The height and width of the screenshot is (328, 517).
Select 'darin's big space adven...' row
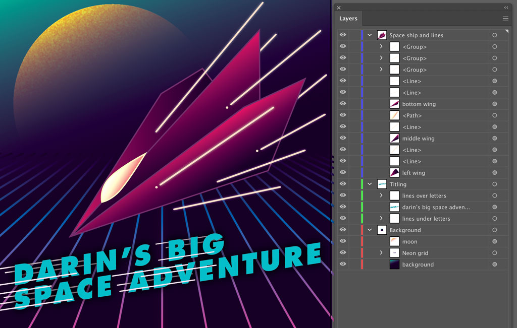coord(423,207)
